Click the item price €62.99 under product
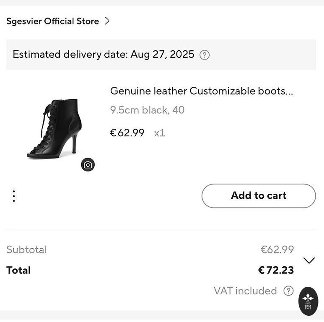Image resolution: width=324 pixels, height=322 pixels. 127,133
